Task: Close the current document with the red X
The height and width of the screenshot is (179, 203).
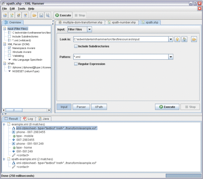Action: [x=199, y=9]
